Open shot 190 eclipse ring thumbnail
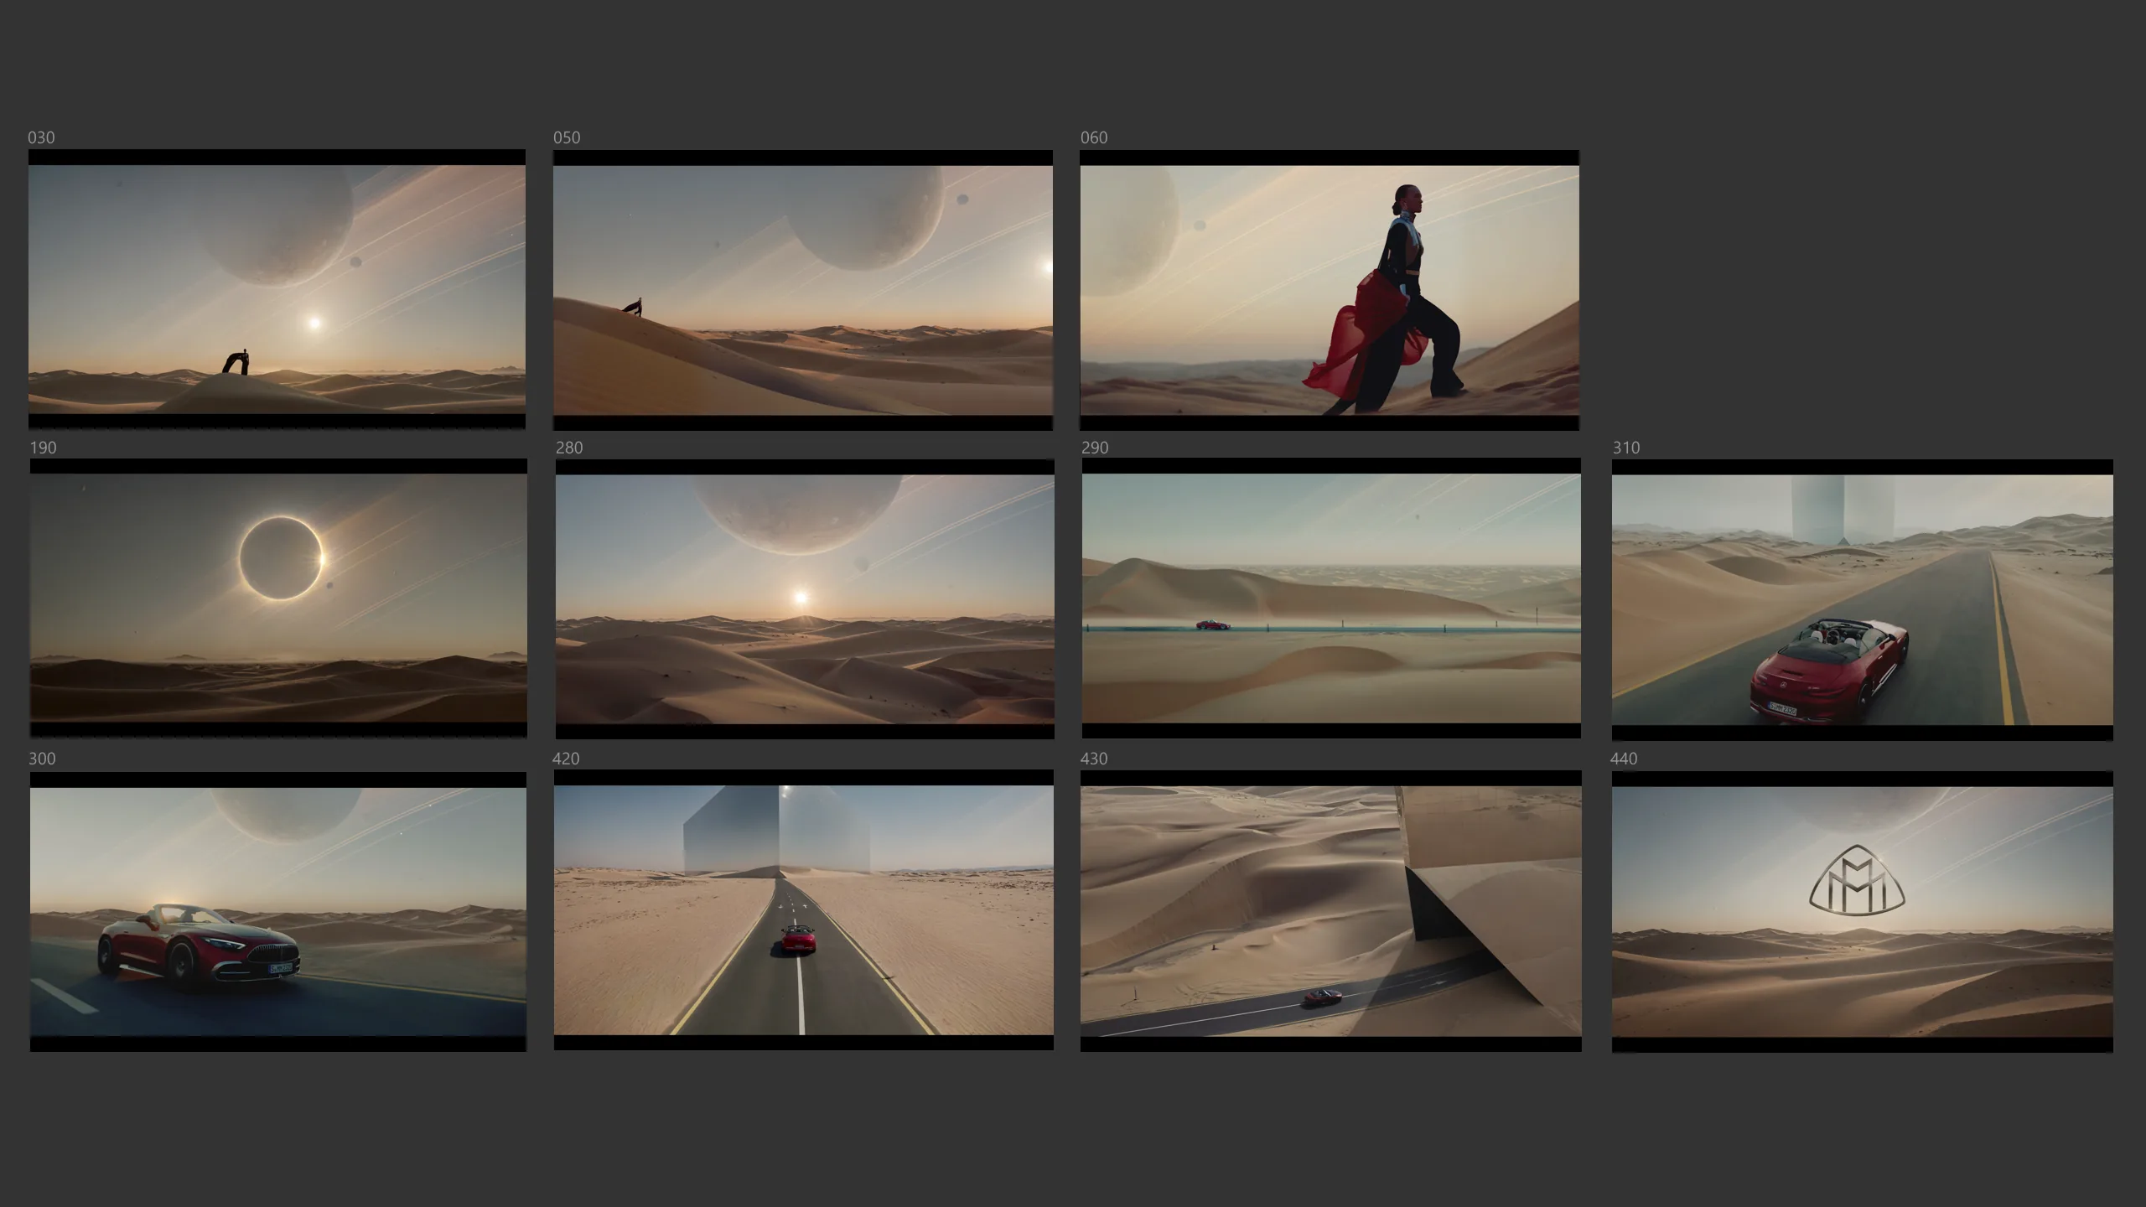Viewport: 2146px width, 1207px height. (278, 598)
